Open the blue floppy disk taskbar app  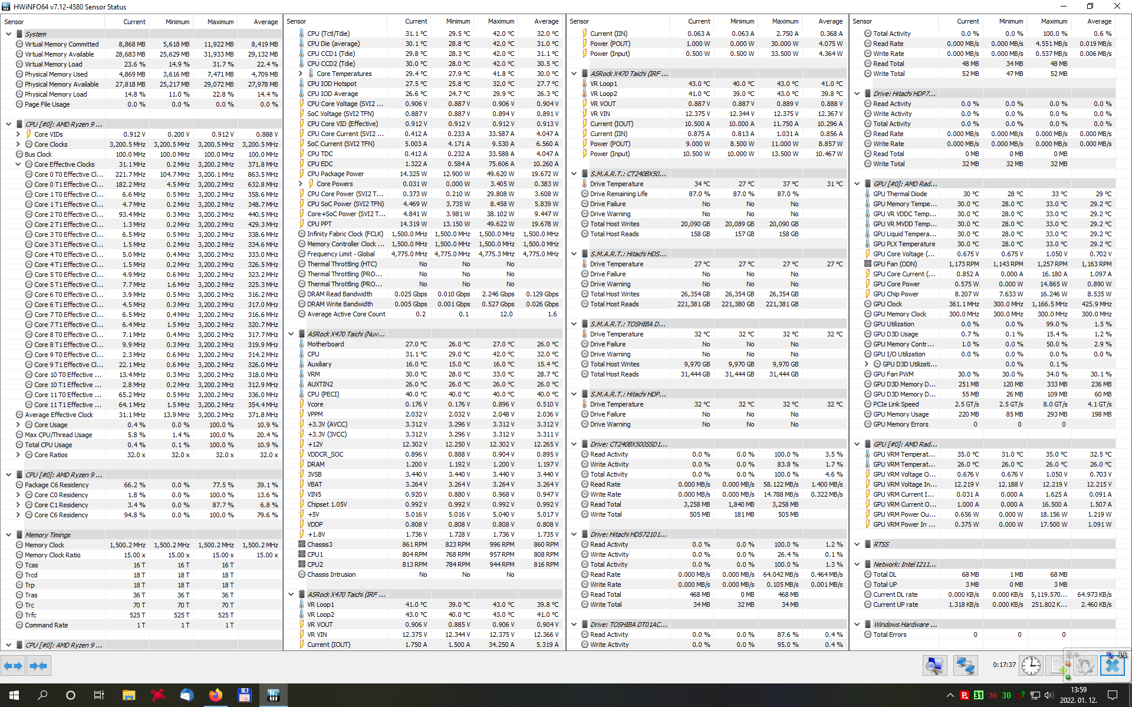click(x=244, y=695)
